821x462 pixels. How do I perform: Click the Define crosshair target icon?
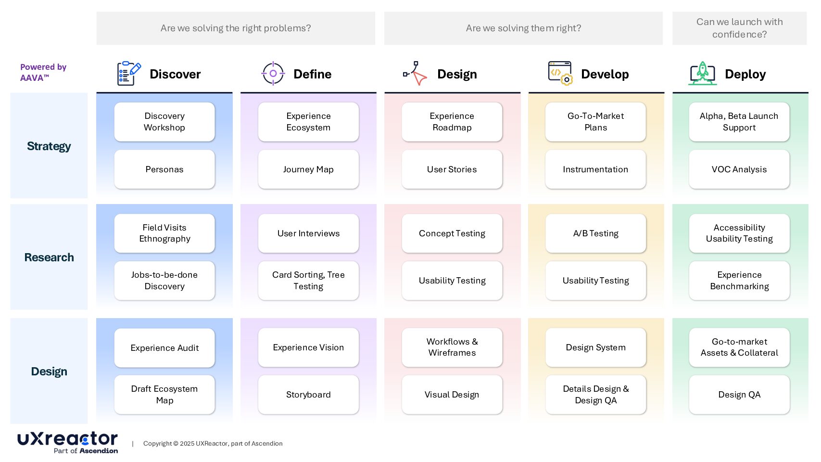click(273, 74)
